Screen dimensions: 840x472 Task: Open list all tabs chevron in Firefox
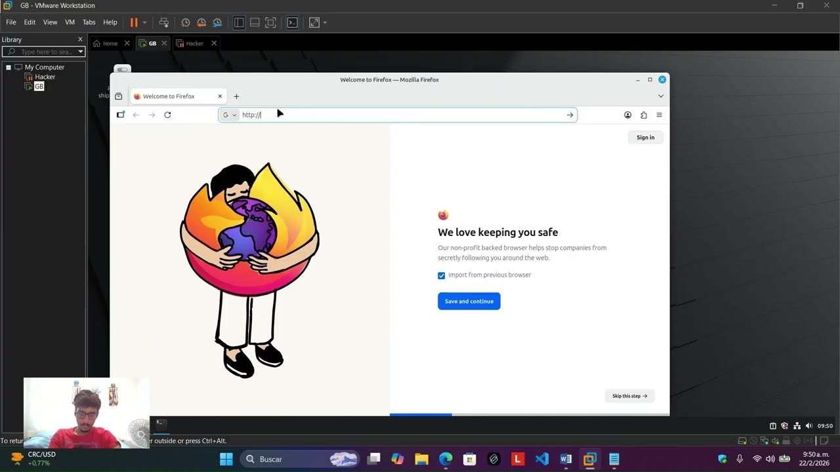click(661, 96)
